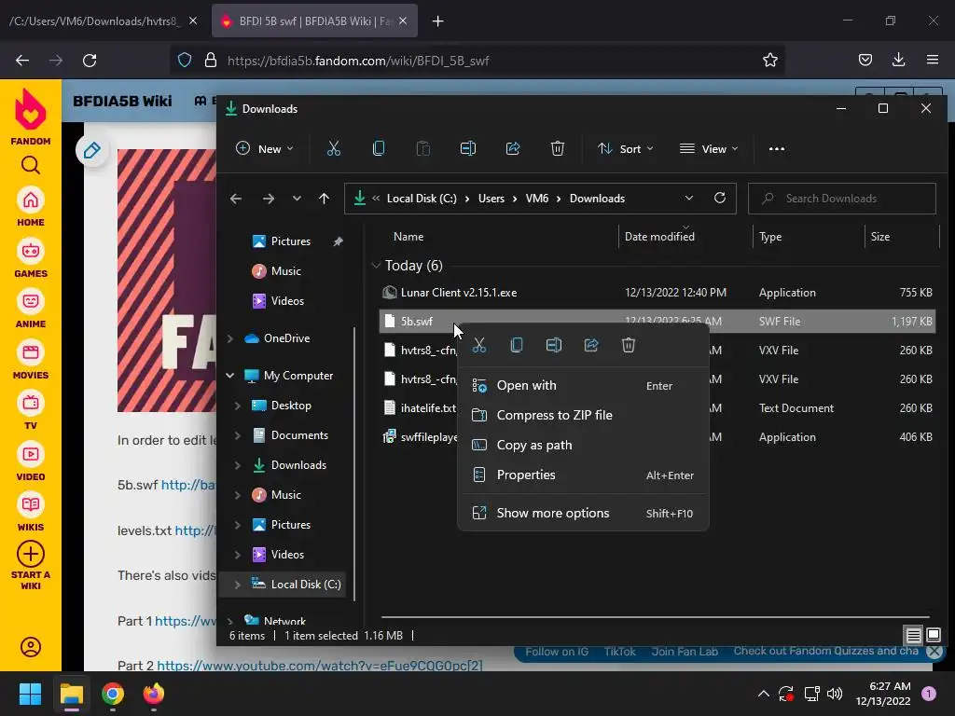Open Fandom GAMES section
The width and height of the screenshot is (955, 716).
click(x=31, y=259)
